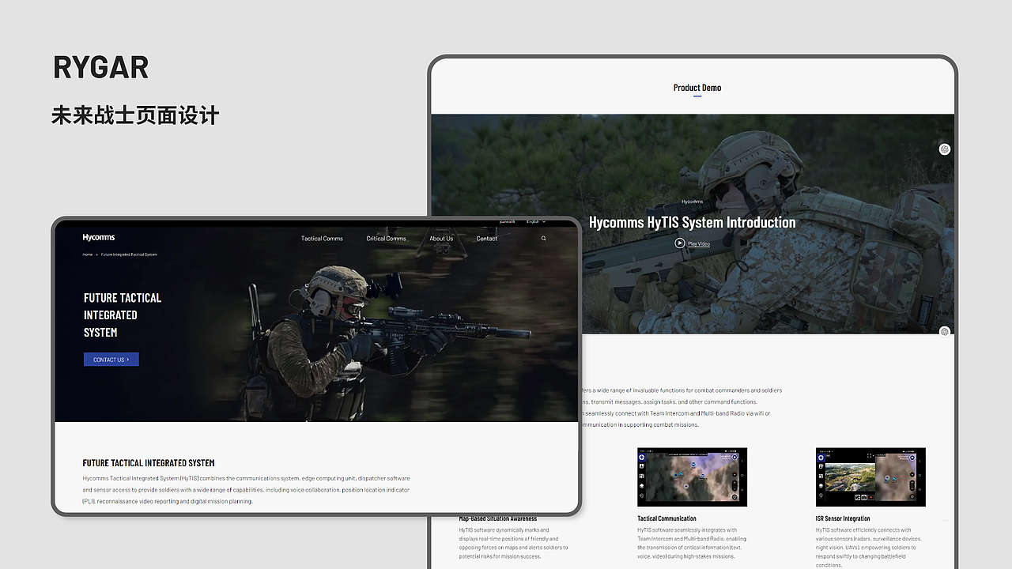This screenshot has width=1012, height=569.
Task: Click the 未来战士页面设计 subtitle
Action: 135,115
